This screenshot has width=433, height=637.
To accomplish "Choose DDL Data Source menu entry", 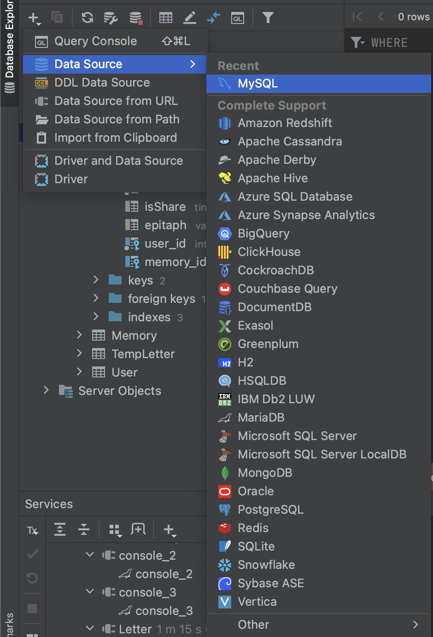I will pyautogui.click(x=115, y=82).
